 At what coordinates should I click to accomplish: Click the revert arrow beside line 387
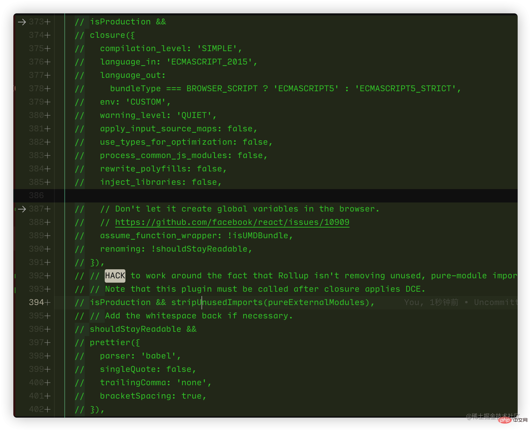click(22, 209)
